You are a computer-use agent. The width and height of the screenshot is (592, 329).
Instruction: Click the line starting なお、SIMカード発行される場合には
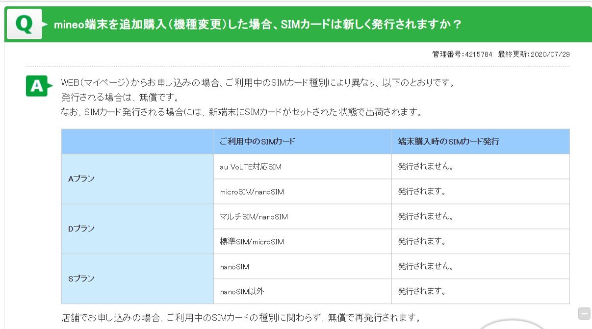point(242,112)
